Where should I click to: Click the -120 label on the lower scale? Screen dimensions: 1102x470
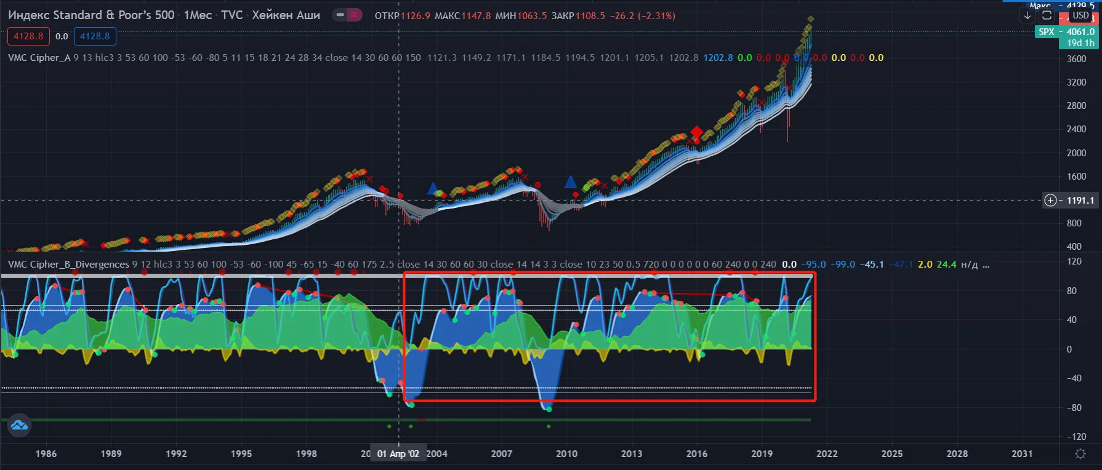click(x=1076, y=437)
